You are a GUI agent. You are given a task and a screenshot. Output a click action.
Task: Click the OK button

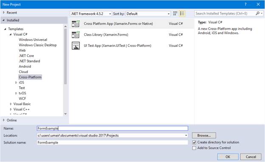[228, 157]
